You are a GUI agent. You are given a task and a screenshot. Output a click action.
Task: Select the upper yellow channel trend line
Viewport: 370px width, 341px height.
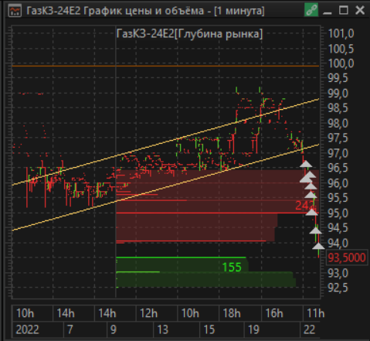[165, 142]
